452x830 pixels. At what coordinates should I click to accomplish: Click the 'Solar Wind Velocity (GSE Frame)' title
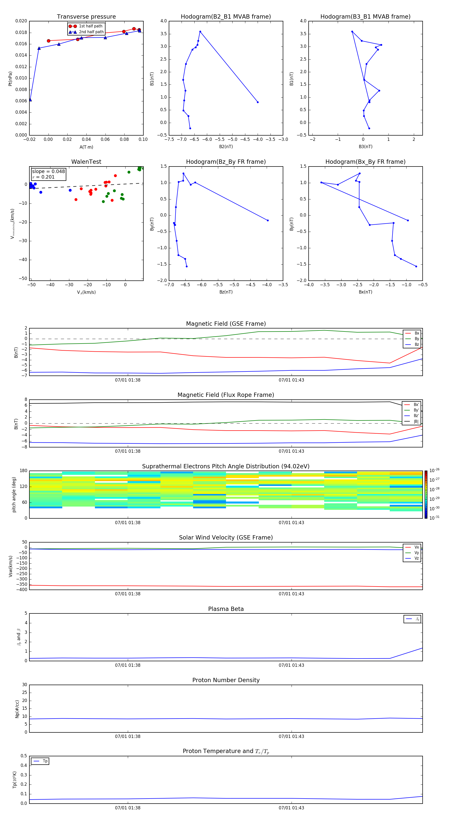pos(226,538)
